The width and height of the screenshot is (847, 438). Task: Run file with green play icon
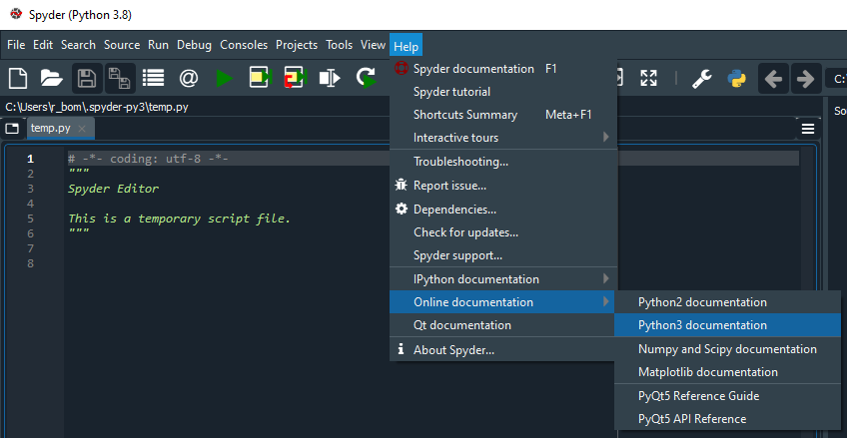pyautogui.click(x=224, y=79)
